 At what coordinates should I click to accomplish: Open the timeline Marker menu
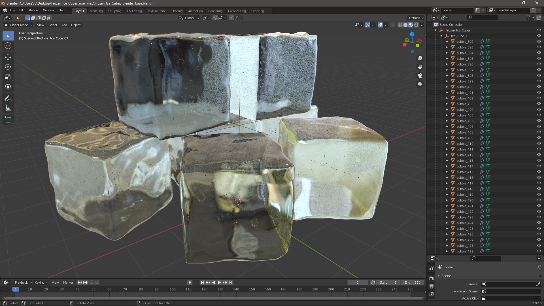tap(68, 282)
